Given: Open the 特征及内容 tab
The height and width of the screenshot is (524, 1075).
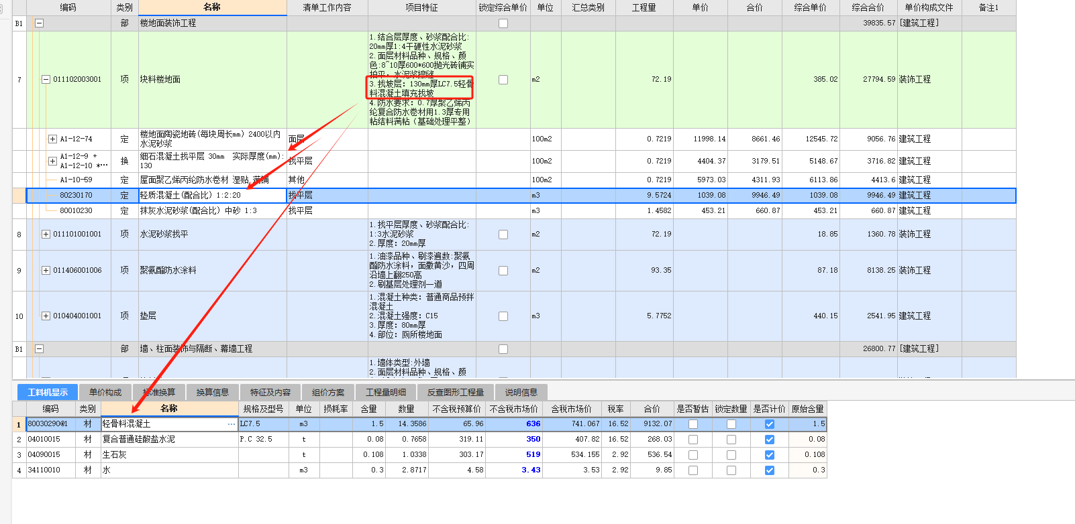Looking at the screenshot, I should click(270, 392).
